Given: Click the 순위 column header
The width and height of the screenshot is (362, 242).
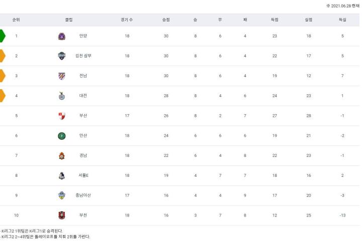Looking at the screenshot, I should pyautogui.click(x=16, y=20).
